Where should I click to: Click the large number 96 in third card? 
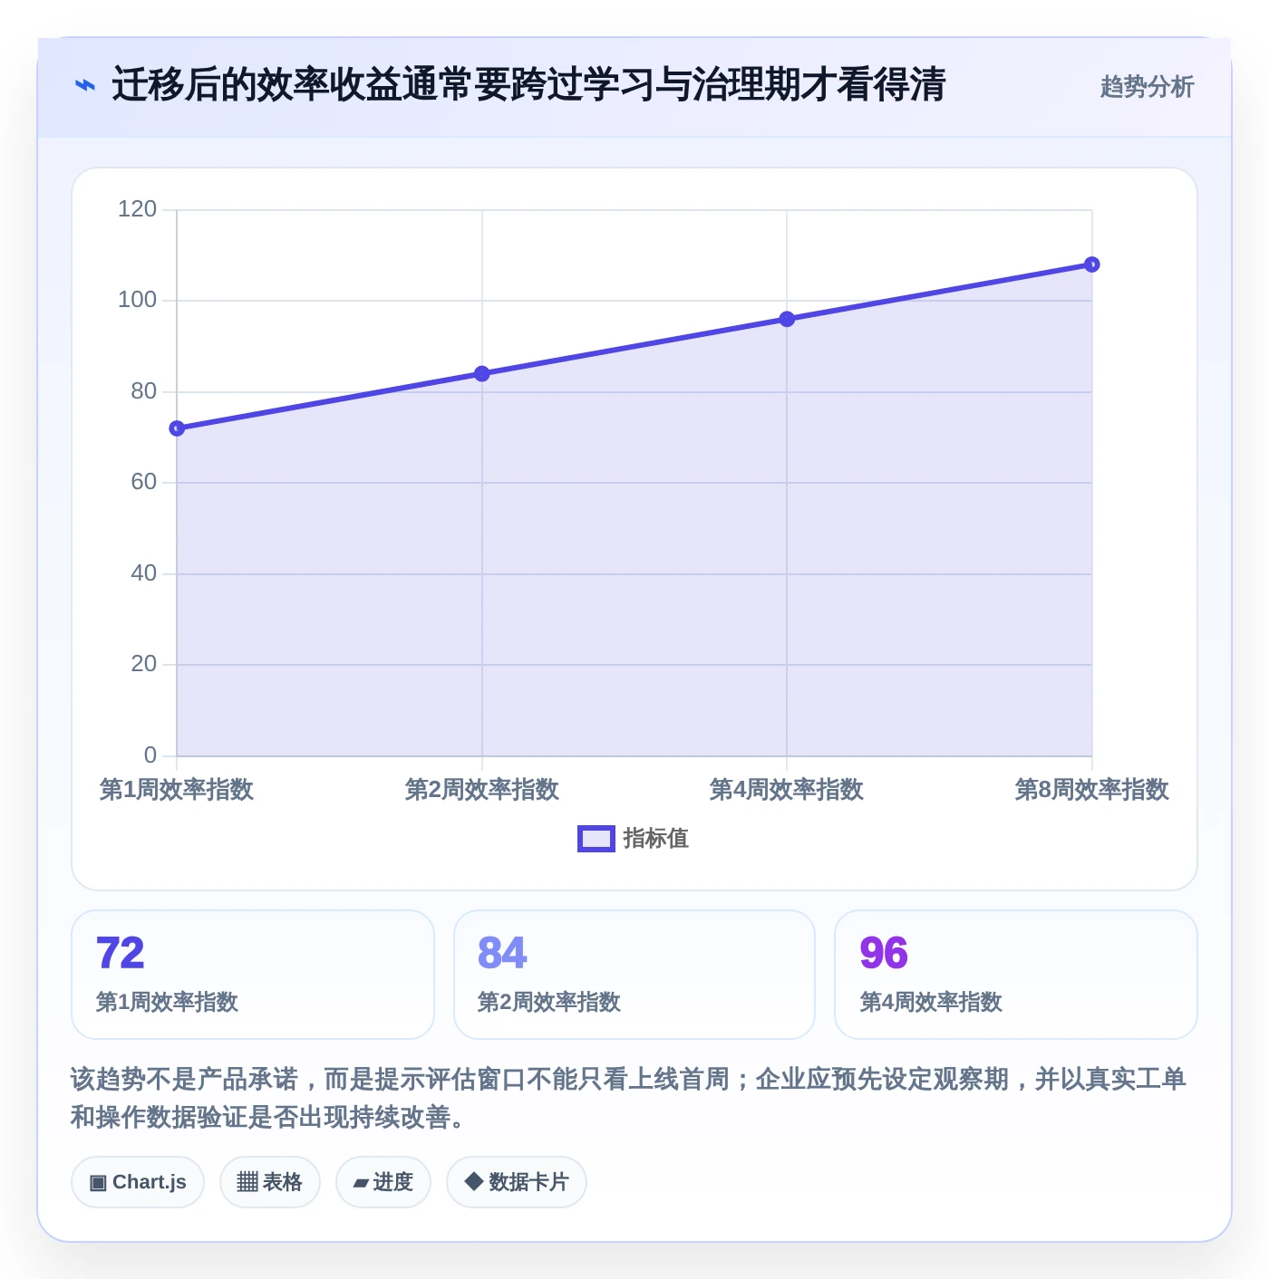[x=884, y=953]
